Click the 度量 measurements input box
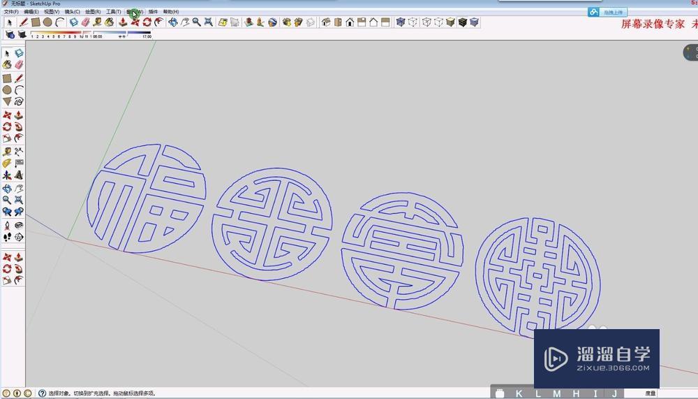This screenshot has width=698, height=399. (678, 393)
